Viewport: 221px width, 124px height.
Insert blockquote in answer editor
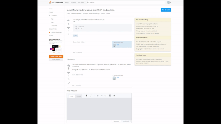(102, 96)
